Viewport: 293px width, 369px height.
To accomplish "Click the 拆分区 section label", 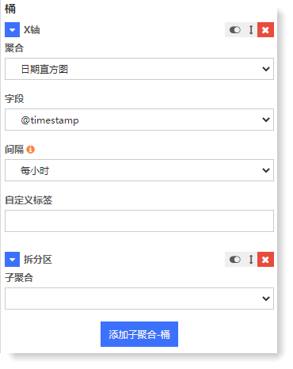I will tap(38, 260).
